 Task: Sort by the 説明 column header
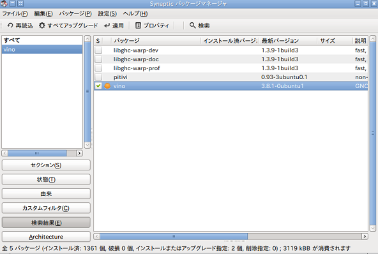(360, 41)
